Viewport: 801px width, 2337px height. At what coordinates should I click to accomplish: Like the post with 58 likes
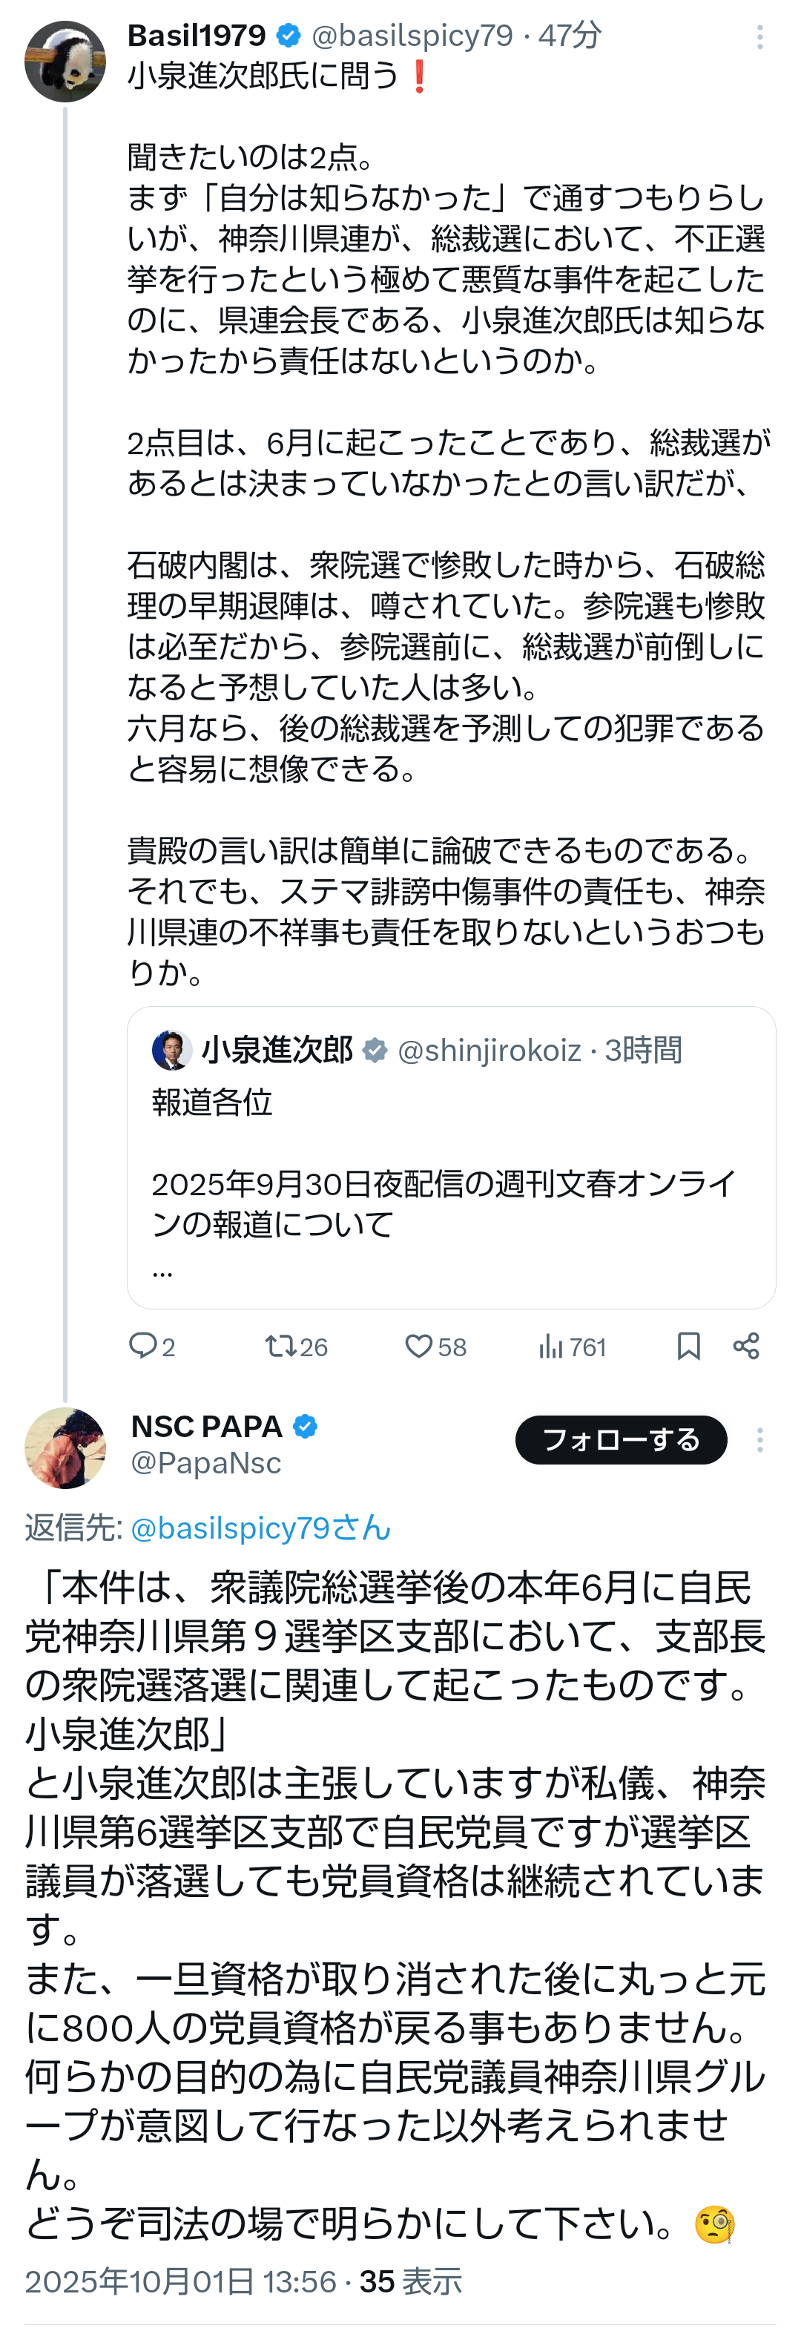tap(418, 1347)
